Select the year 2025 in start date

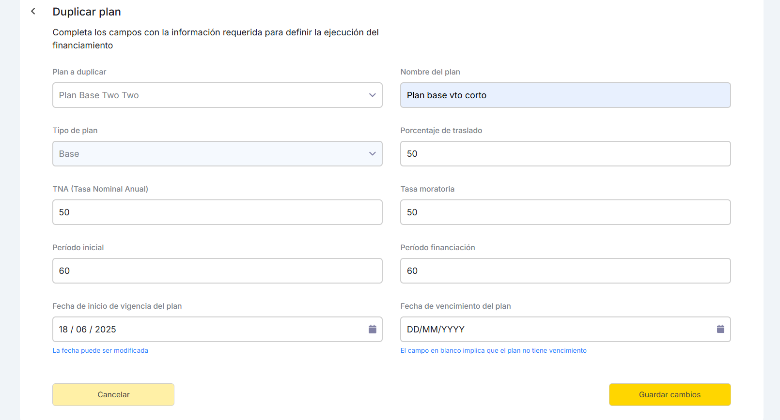coord(106,330)
